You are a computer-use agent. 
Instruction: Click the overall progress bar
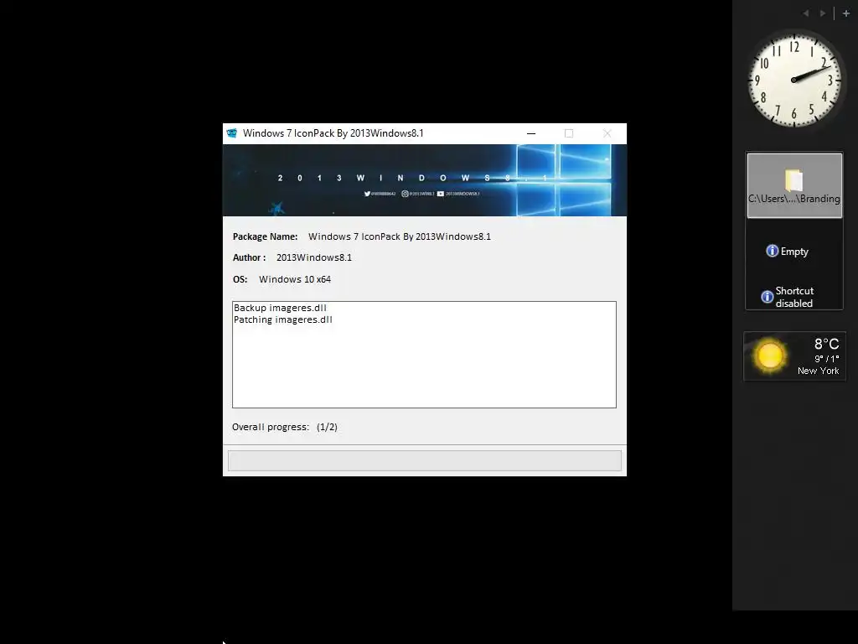(x=425, y=460)
